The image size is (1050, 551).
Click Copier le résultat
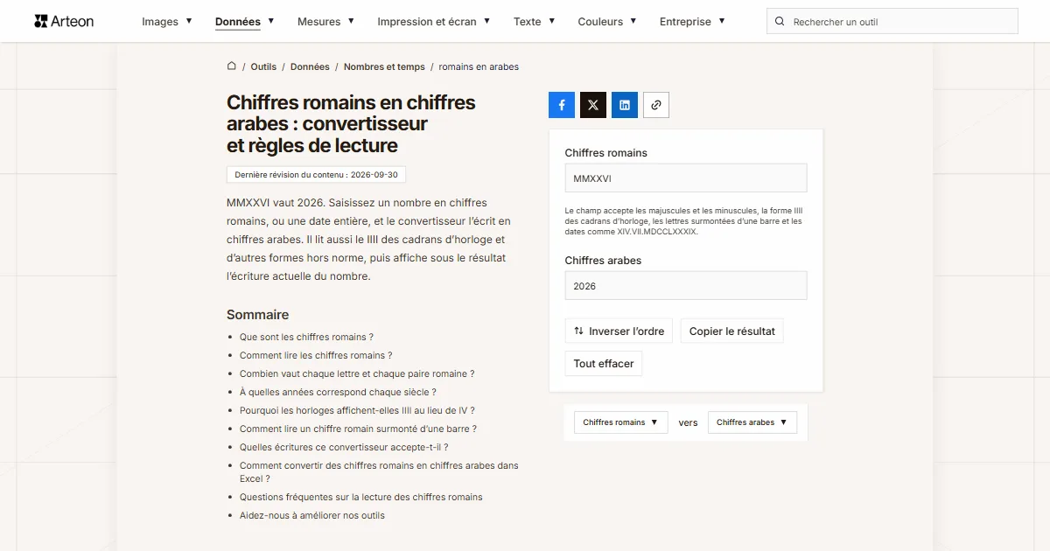732,331
